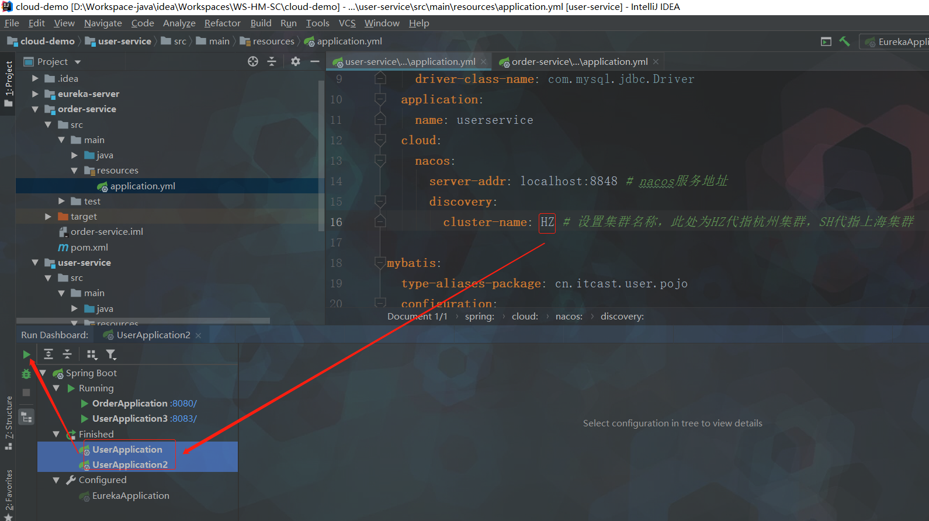Click the Project panel horizontal scrollbar
929x521 pixels.
pos(143,321)
